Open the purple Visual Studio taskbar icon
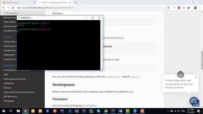Image resolution: width=203 pixels, height=114 pixels. pyautogui.click(x=77, y=111)
